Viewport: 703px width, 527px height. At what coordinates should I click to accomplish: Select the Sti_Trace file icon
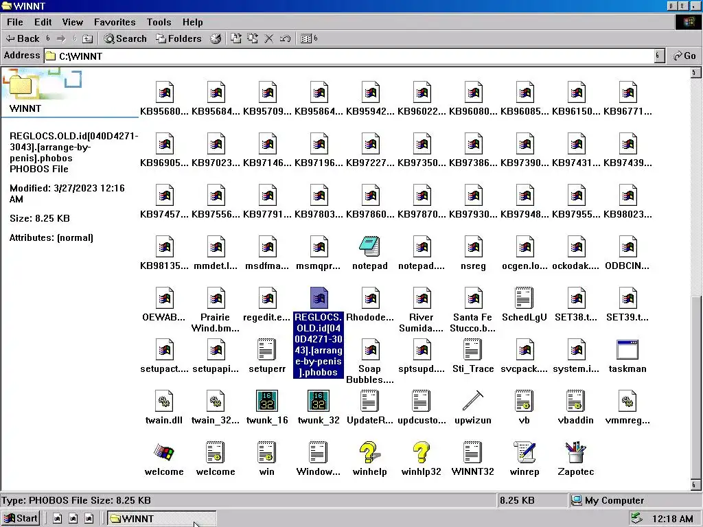click(472, 355)
